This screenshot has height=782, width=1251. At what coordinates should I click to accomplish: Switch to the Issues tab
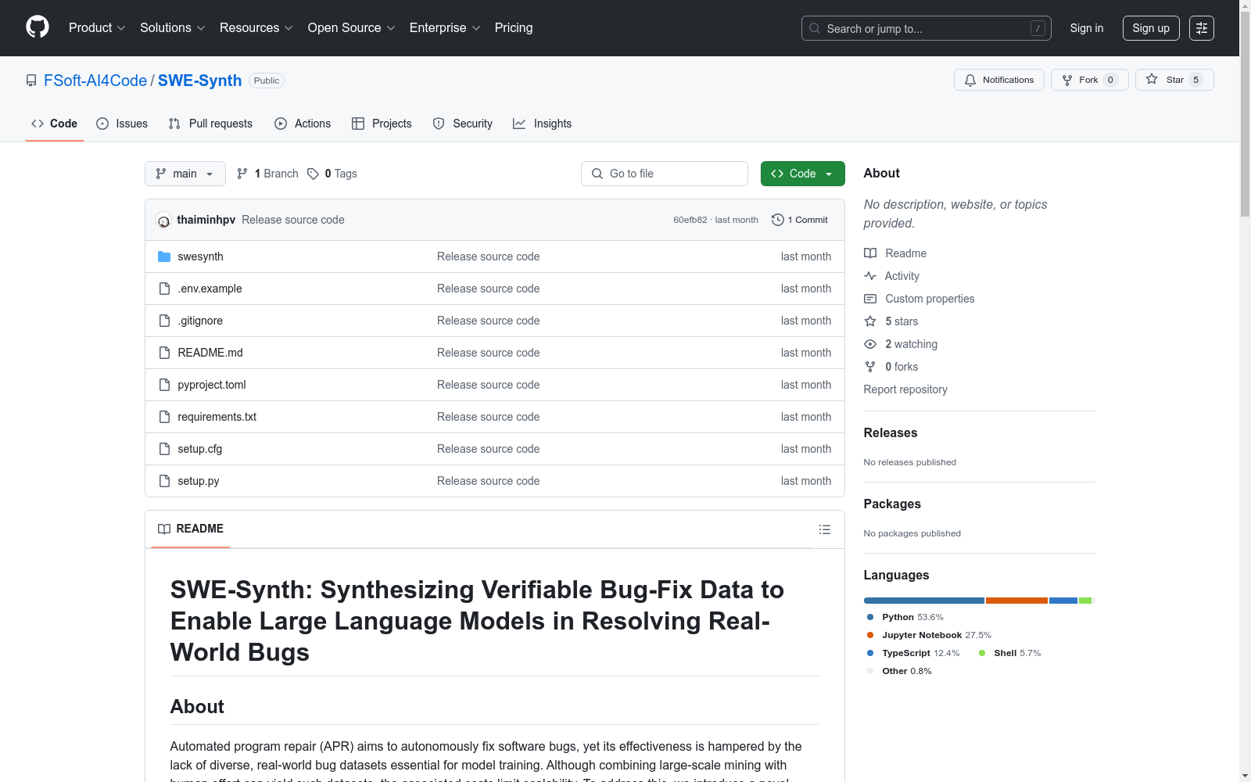(122, 124)
